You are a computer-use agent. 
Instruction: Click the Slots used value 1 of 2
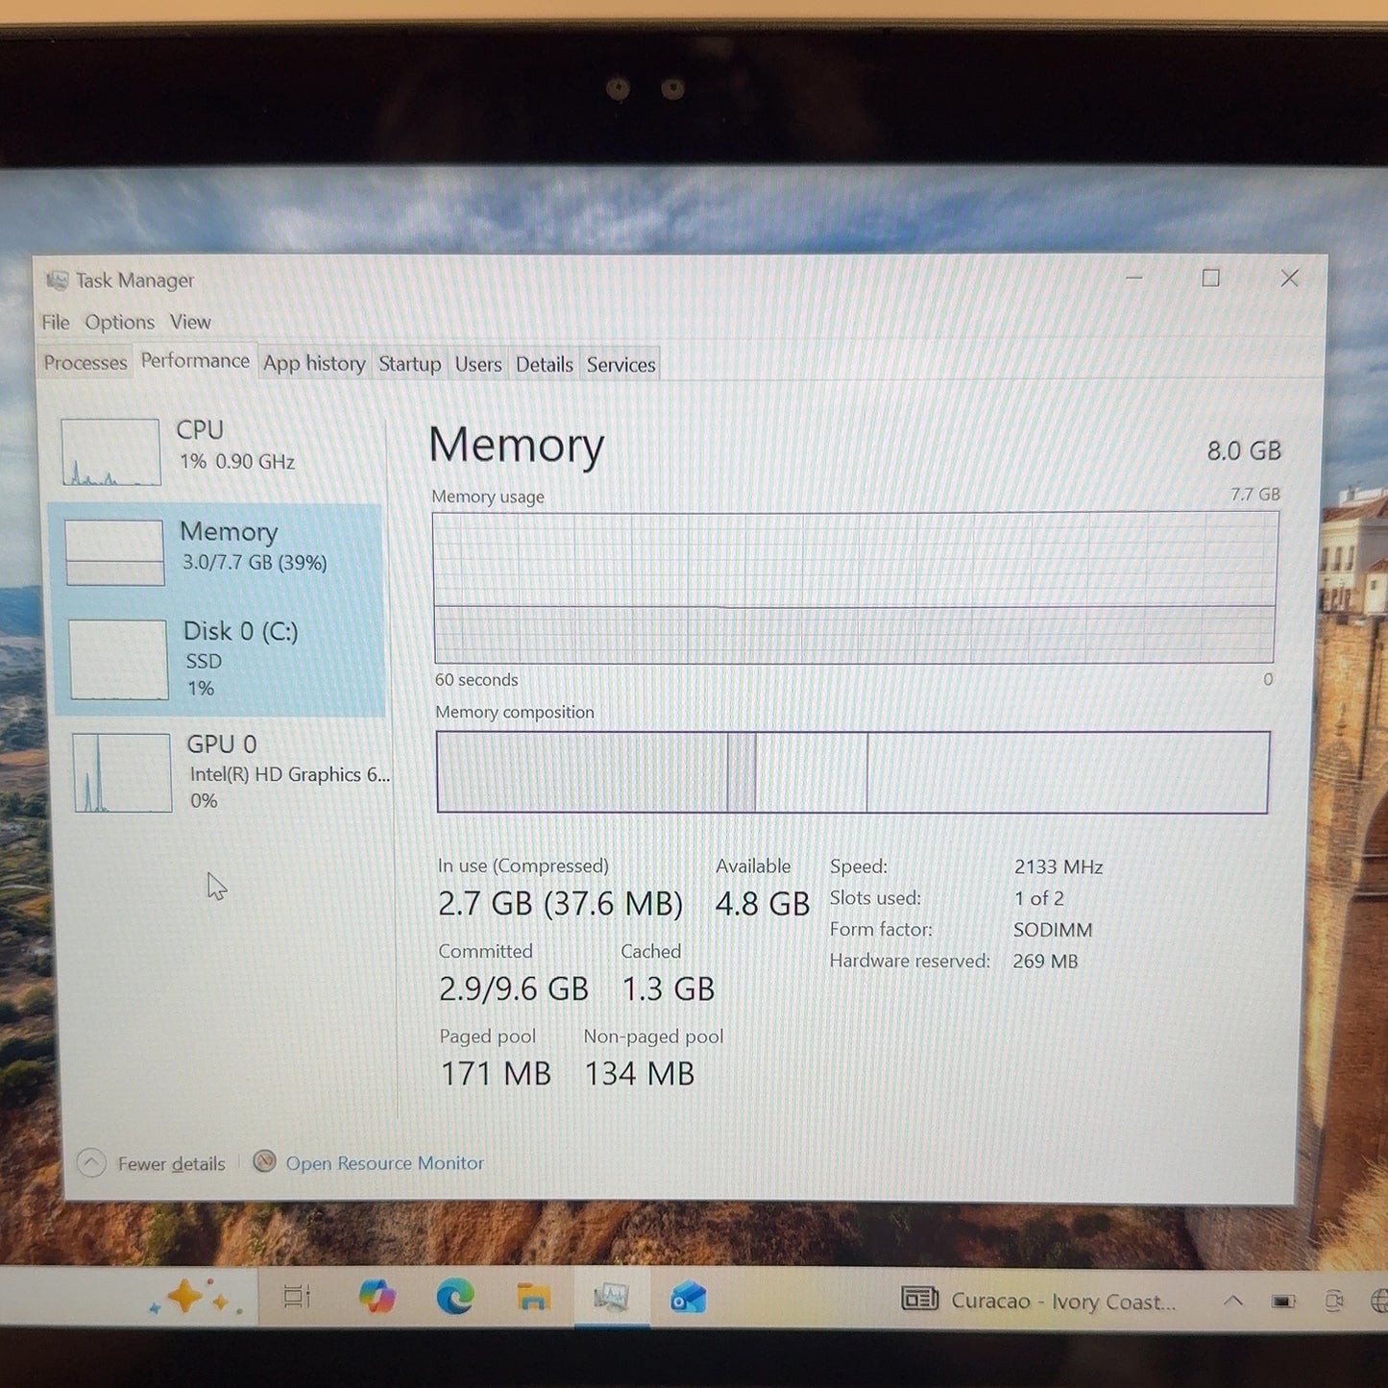pos(1039,898)
